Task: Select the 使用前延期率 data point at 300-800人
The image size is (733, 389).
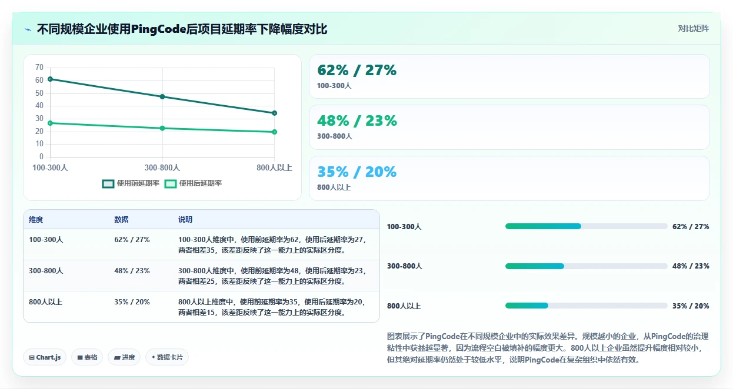Action: 162,96
